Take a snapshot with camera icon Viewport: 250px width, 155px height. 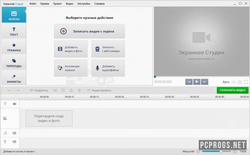(x=240, y=82)
